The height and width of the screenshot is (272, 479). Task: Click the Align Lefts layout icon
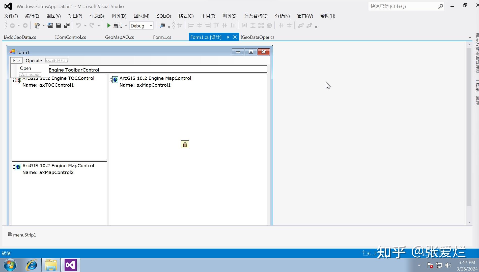coord(191,26)
